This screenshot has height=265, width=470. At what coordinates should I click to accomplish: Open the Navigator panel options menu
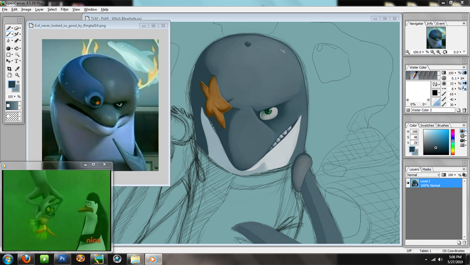(464, 23)
